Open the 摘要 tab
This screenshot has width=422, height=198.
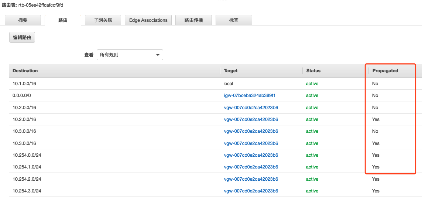point(23,20)
